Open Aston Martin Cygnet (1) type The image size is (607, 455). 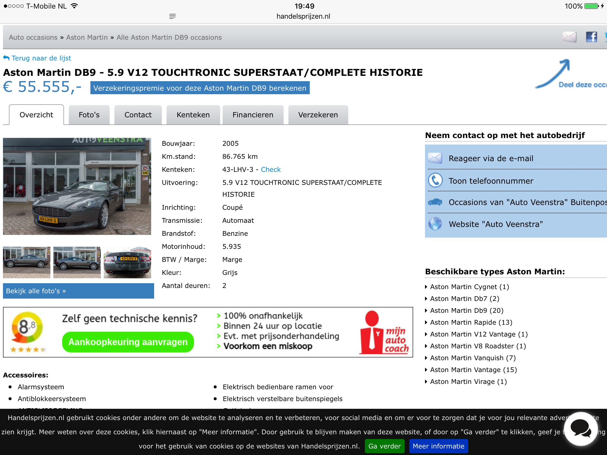469,287
